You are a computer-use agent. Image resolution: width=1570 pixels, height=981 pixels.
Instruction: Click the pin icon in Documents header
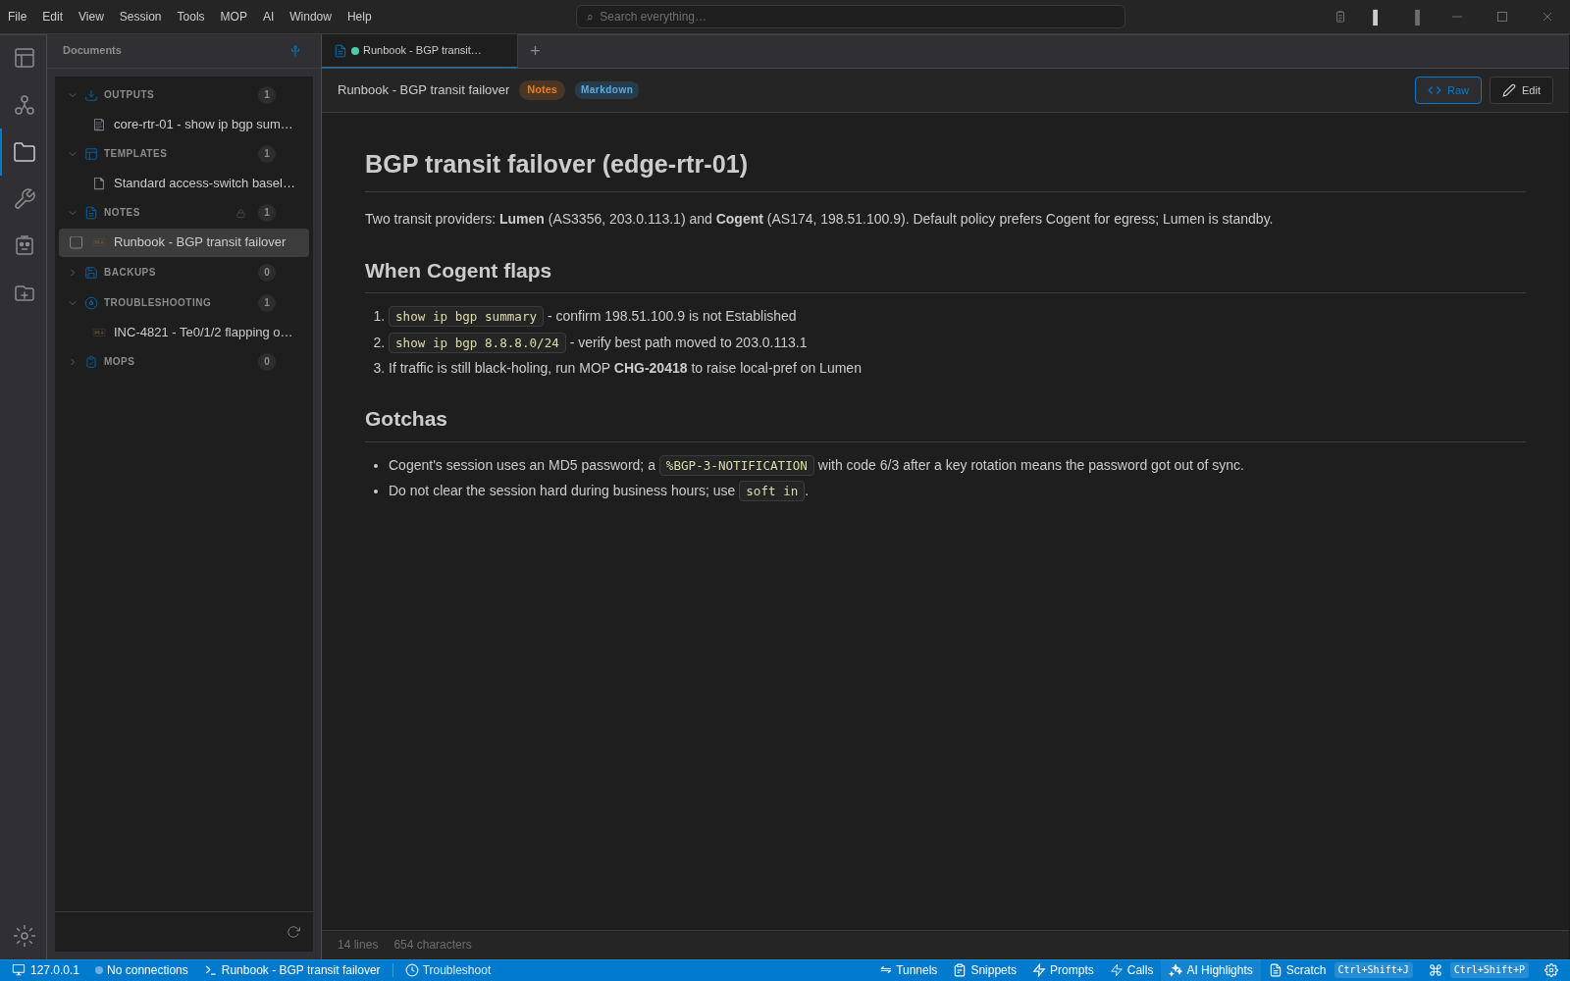click(x=295, y=51)
